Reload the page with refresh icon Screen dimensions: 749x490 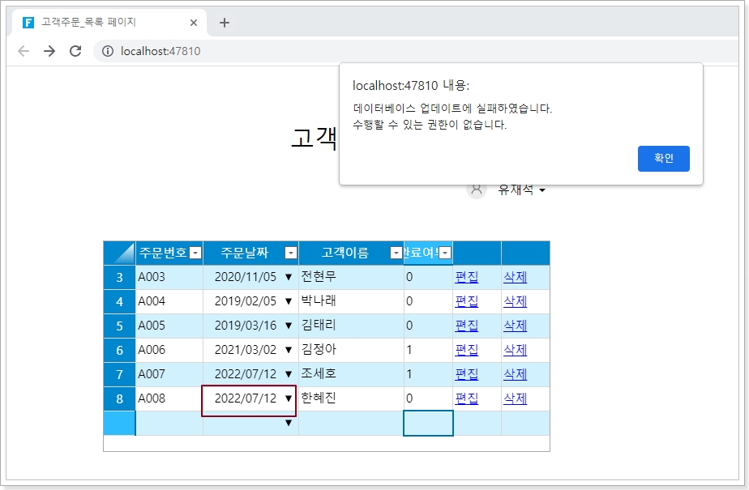pos(75,51)
